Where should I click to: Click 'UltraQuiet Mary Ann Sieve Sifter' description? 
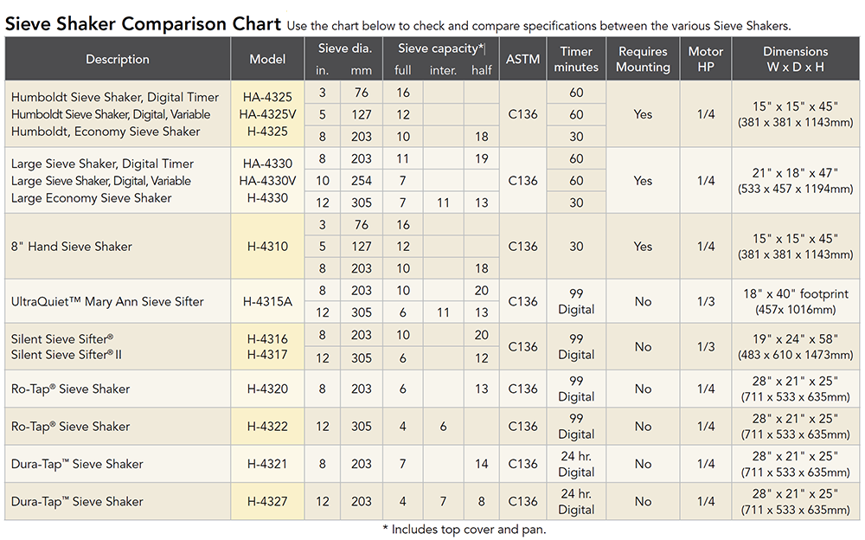[107, 301]
